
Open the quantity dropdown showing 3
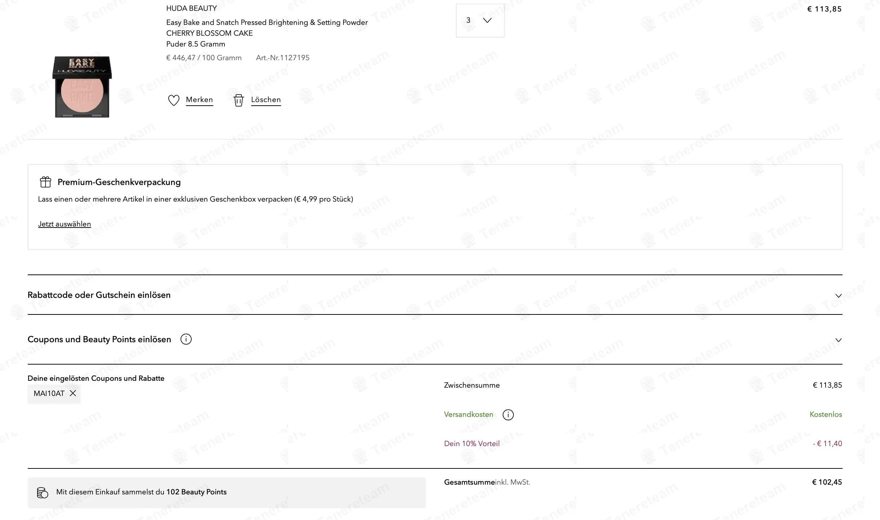[480, 21]
